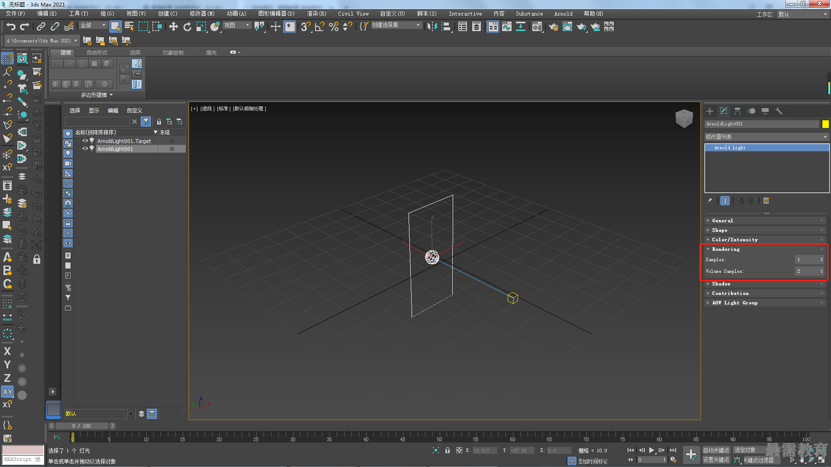This screenshot has width=831, height=467.
Task: Click the yellow object color swatch
Action: [x=825, y=124]
